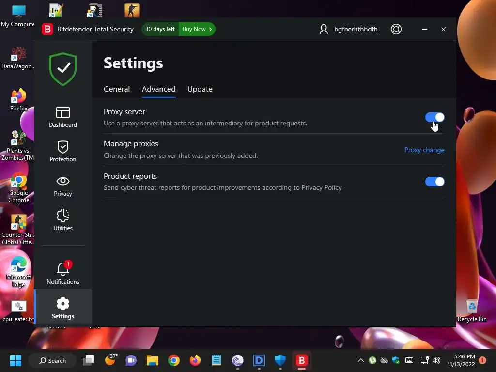
Task: Minimize the Bitdefender window
Action: click(425, 29)
